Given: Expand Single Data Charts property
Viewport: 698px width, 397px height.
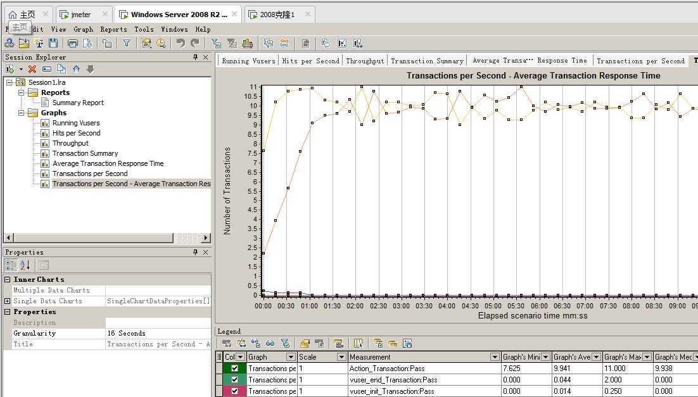Looking at the screenshot, I should click(8, 301).
